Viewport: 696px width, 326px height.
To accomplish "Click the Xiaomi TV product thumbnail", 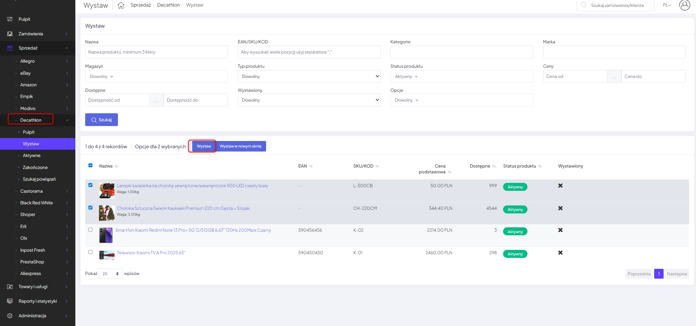I will (107, 255).
